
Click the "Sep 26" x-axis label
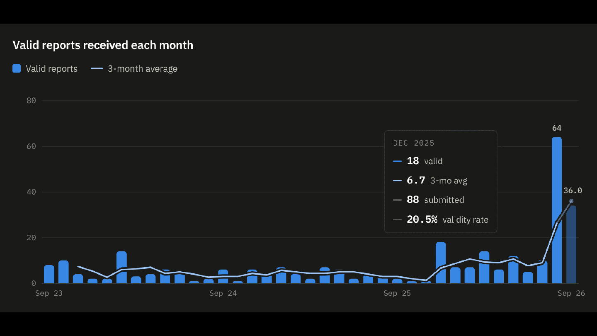point(571,294)
